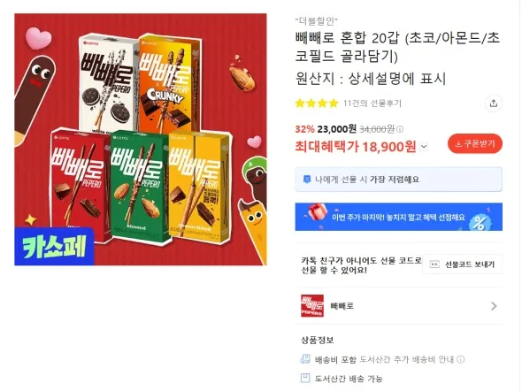Open the 빼빼로 brand page chevron
522x391 pixels.
[494, 306]
